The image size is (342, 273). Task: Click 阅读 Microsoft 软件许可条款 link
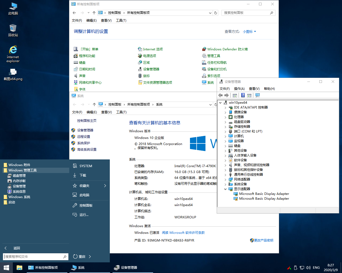click(x=183, y=233)
